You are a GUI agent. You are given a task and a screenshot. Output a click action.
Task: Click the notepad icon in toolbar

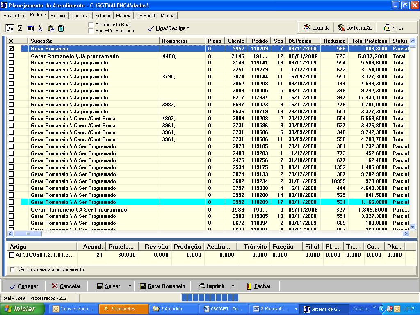pos(61,28)
